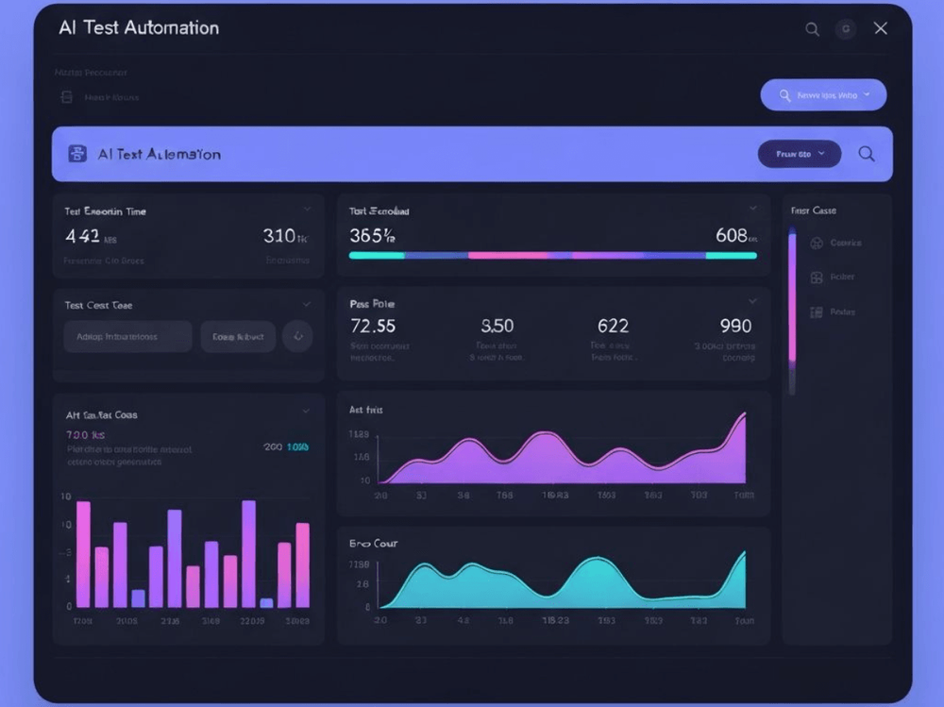Image resolution: width=944 pixels, height=707 pixels.
Task: Click the AI Test Automation title label
Action: click(138, 27)
